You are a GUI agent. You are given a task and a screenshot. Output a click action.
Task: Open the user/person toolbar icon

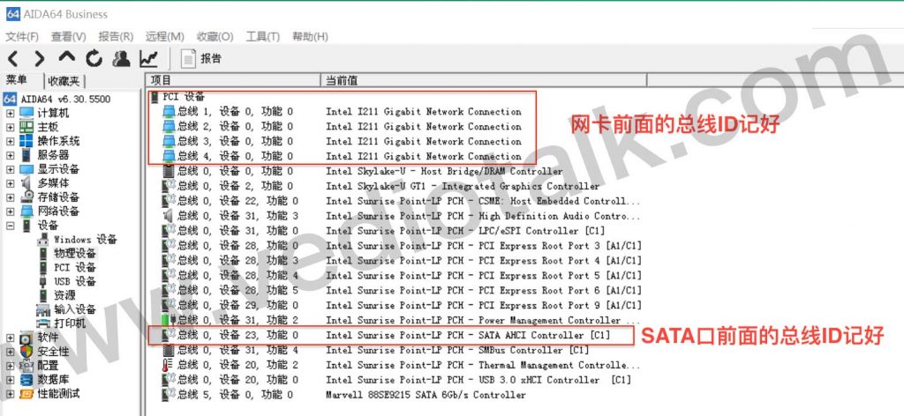(x=121, y=58)
